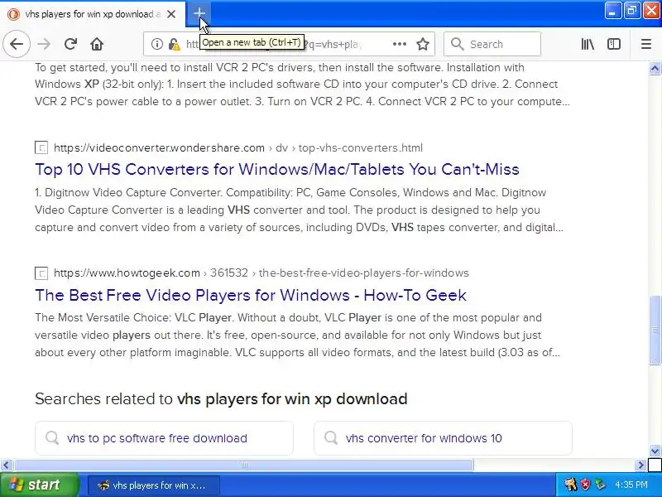Click the forward navigation arrow
The height and width of the screenshot is (497, 662).
click(44, 44)
